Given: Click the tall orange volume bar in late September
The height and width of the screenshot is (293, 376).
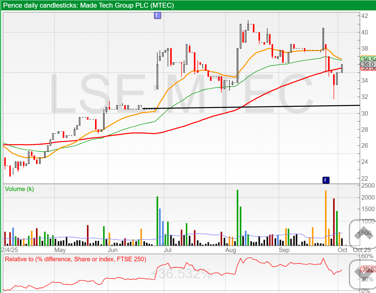Looking at the screenshot, I should [x=326, y=218].
